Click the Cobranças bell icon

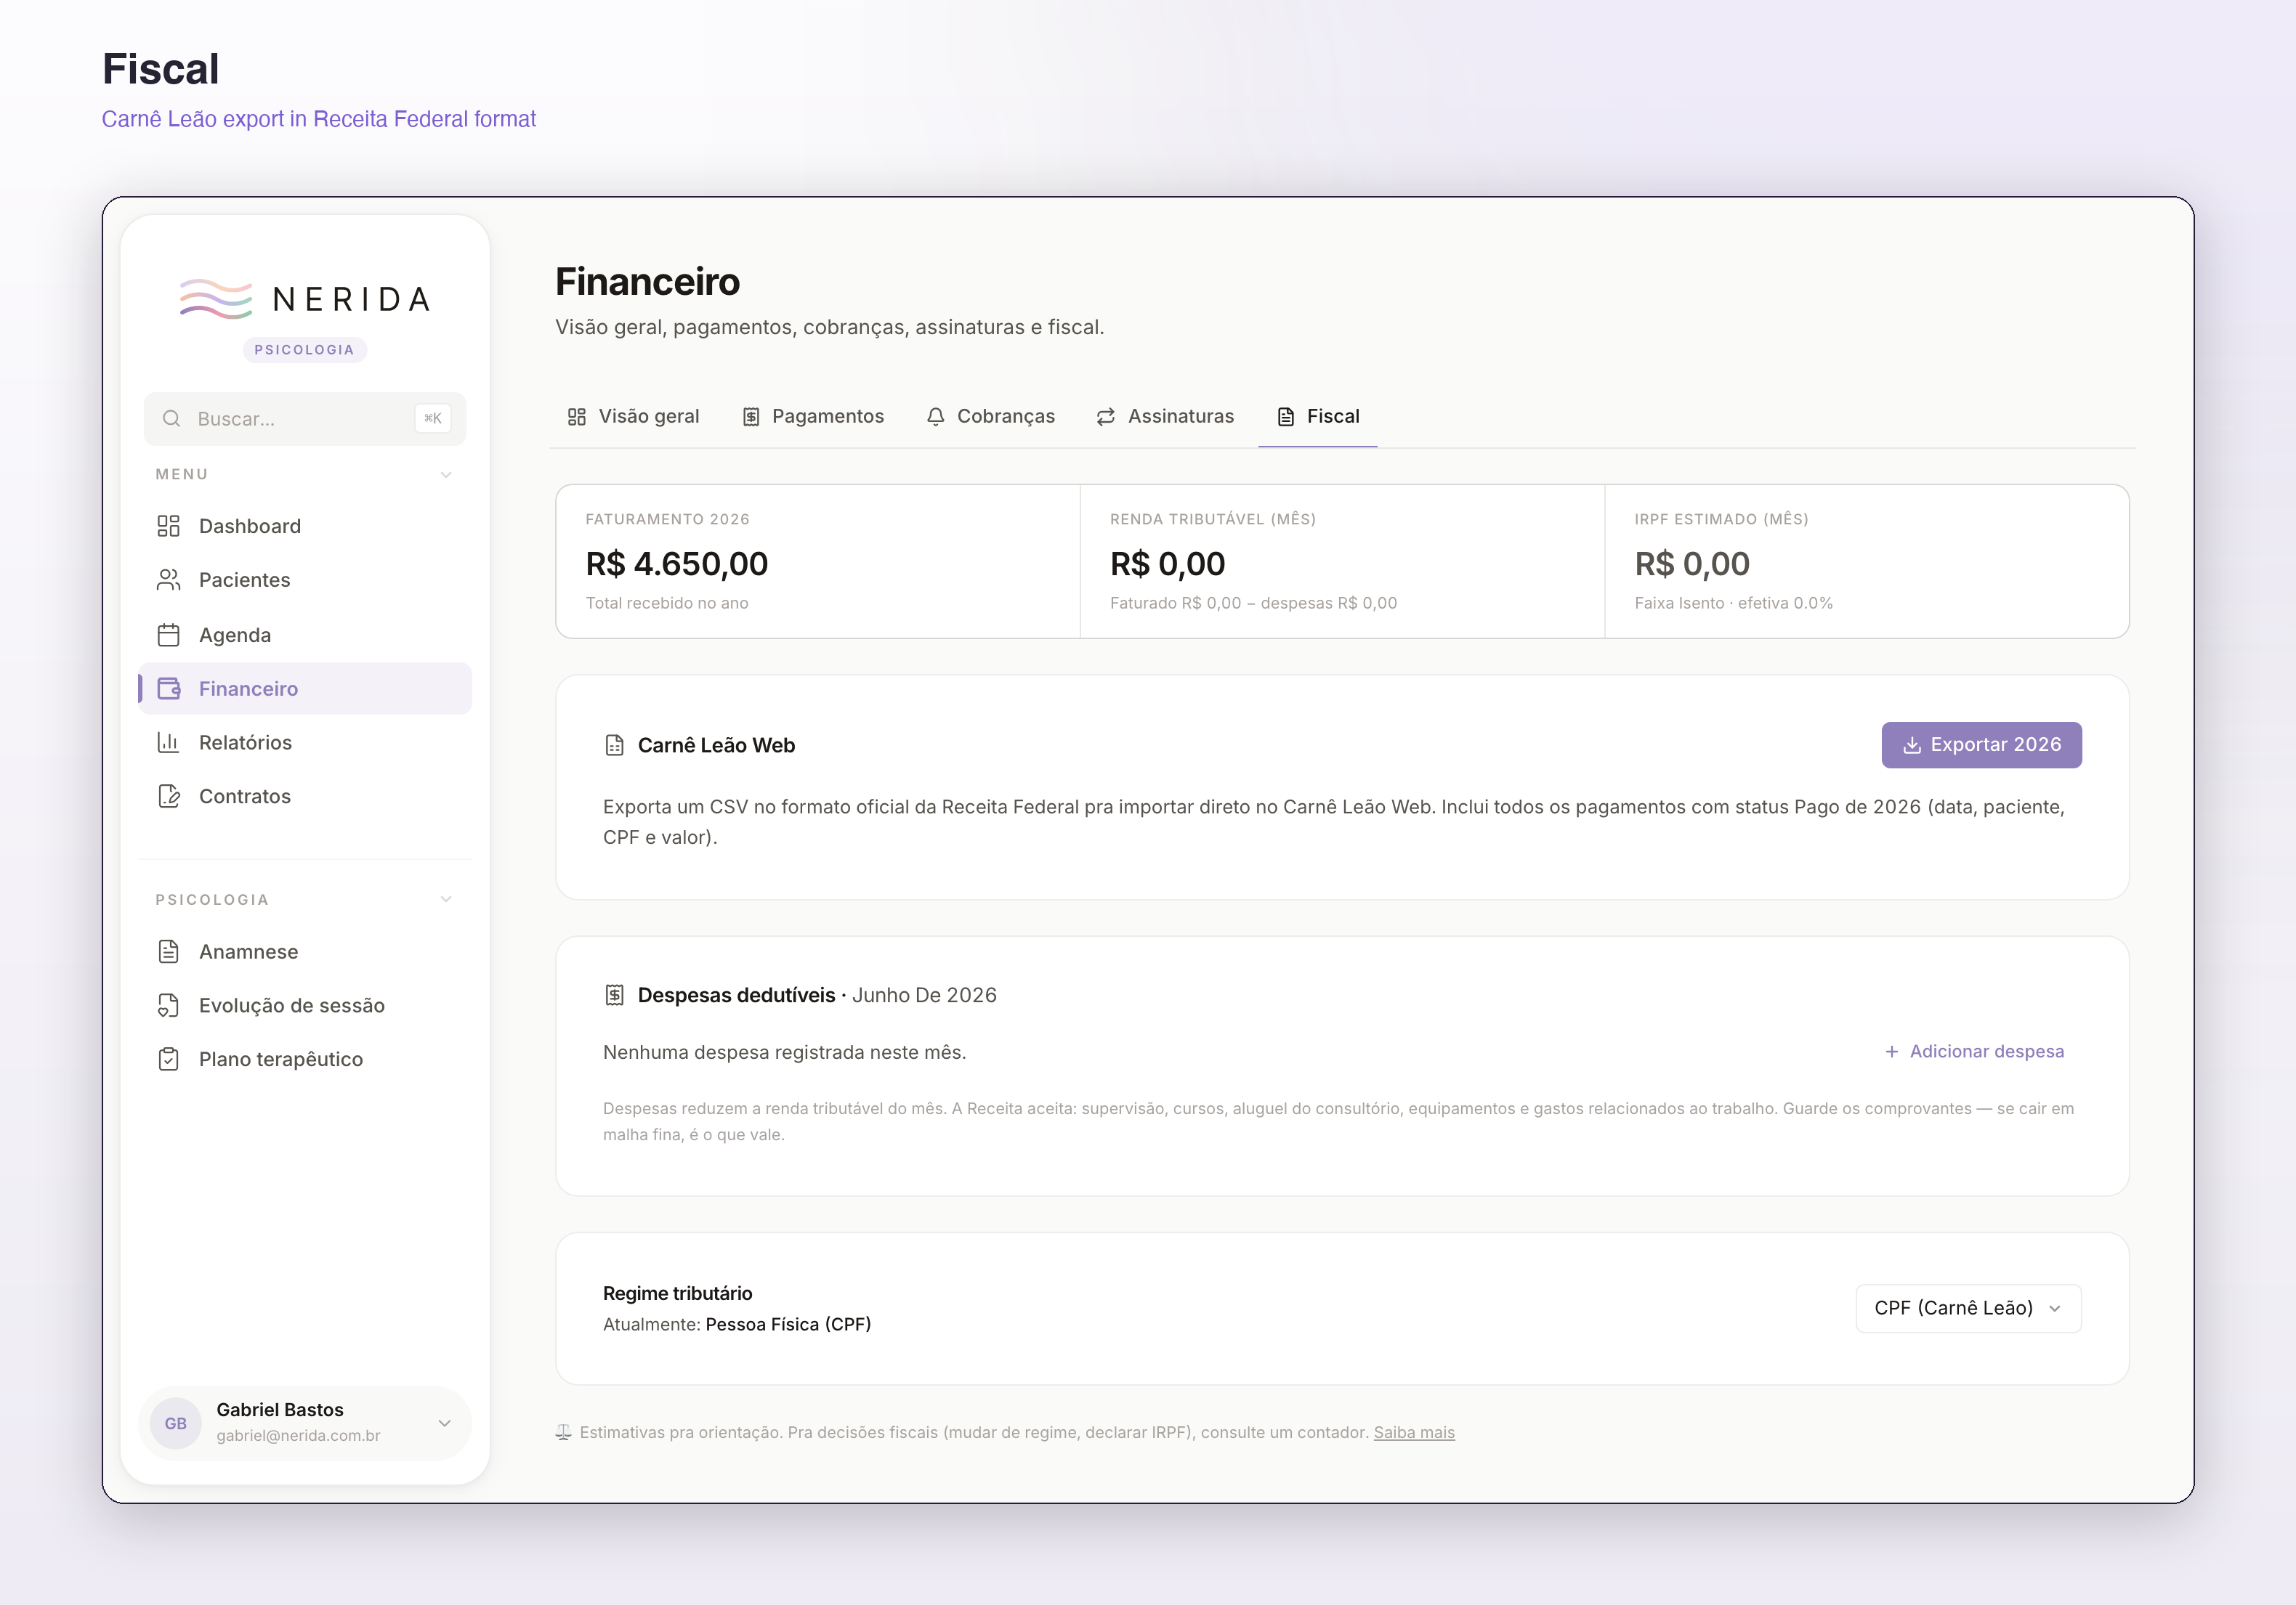click(936, 417)
